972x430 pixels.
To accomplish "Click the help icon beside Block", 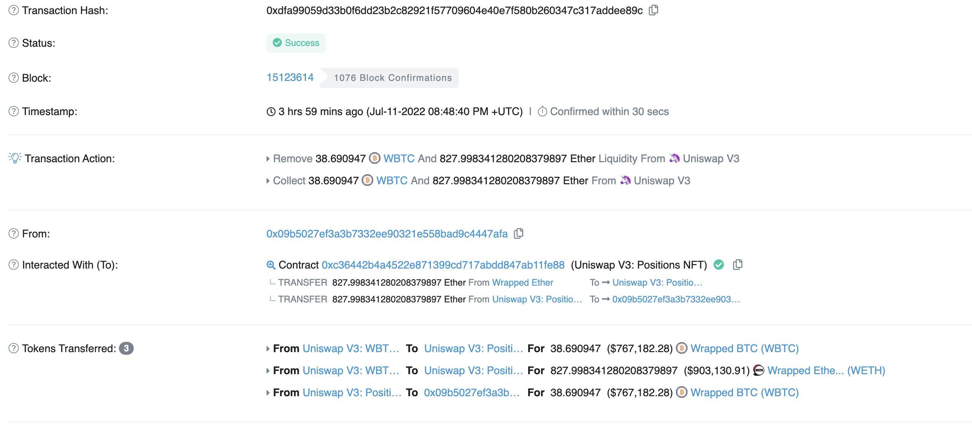I will 14,78.
